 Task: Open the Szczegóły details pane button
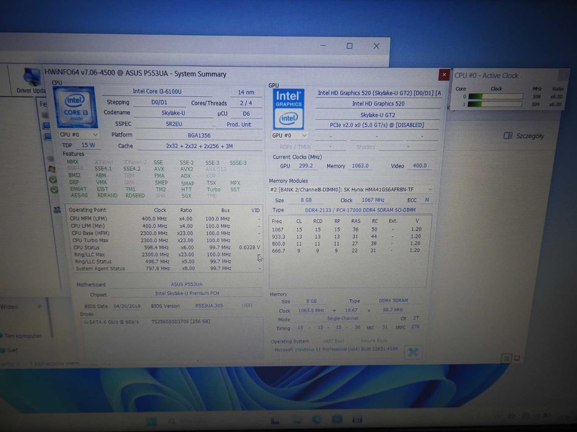[x=524, y=136]
